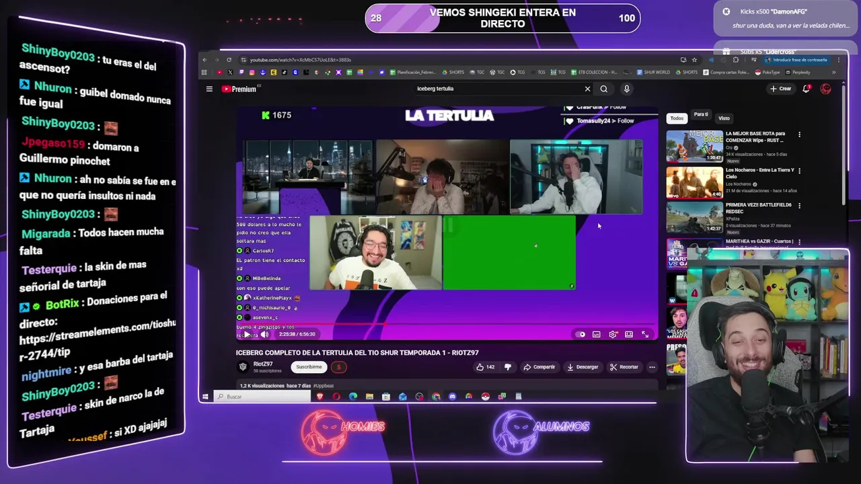
Task: Click the taskbar Buscar search box
Action: pos(262,397)
